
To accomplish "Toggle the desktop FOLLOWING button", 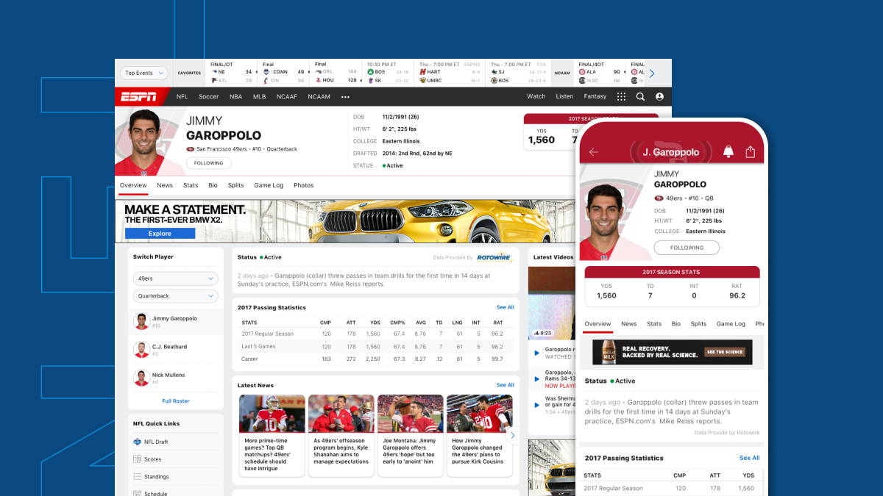I will tap(208, 163).
